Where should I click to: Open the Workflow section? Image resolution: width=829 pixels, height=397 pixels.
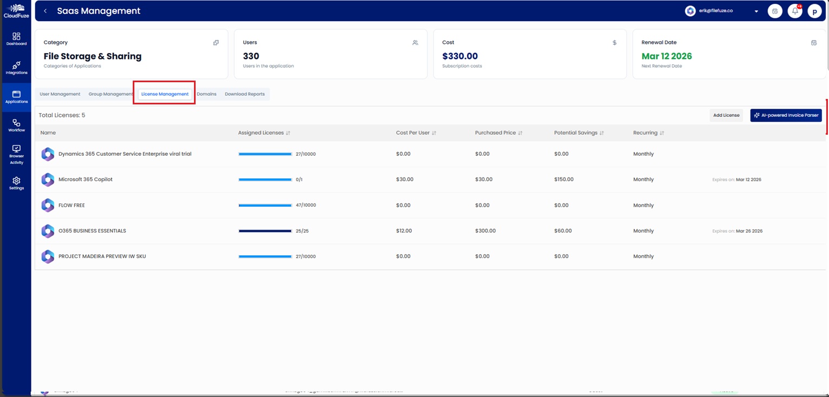point(16,125)
